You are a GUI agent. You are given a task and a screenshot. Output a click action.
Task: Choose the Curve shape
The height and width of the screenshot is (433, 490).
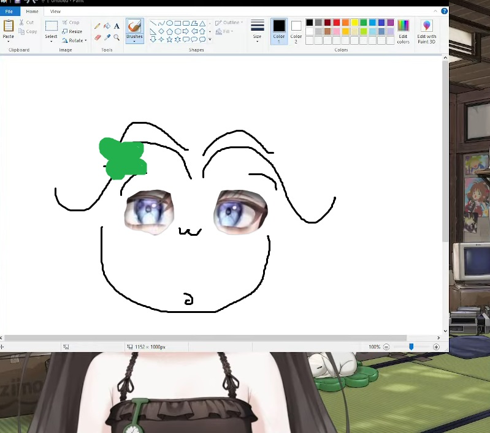coord(161,23)
